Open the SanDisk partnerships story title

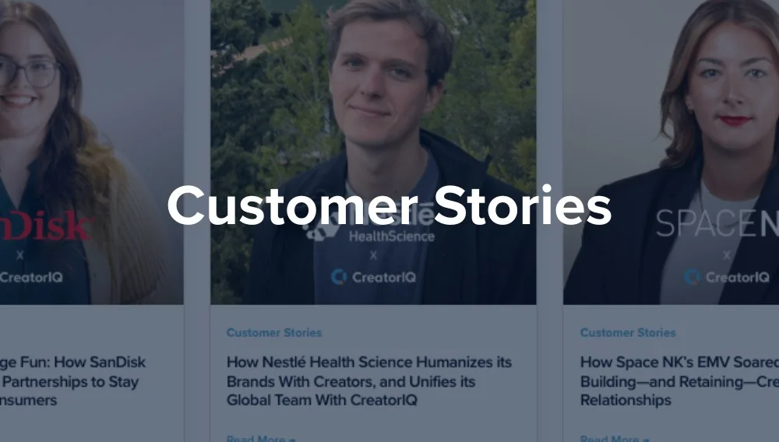coord(72,381)
